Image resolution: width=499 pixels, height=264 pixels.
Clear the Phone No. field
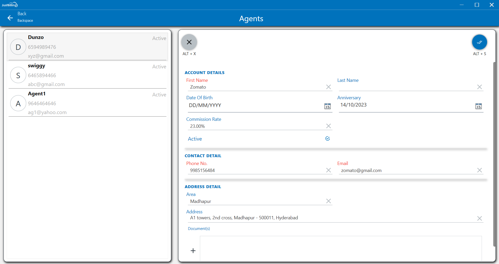point(328,170)
